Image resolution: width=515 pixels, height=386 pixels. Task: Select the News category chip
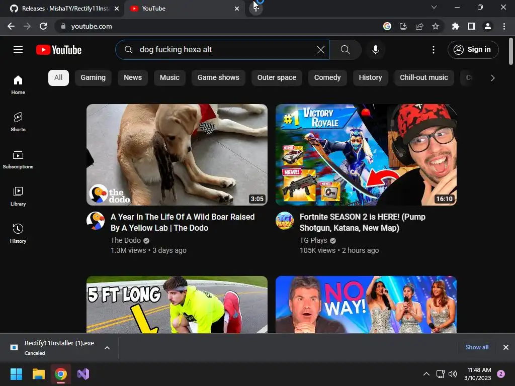coord(133,78)
